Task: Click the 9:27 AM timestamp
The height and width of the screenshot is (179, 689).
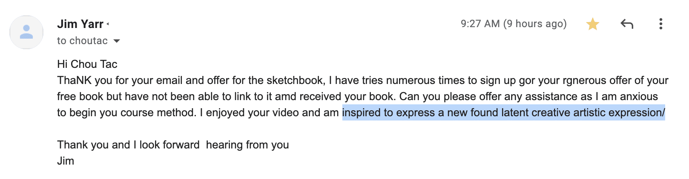Action: (x=514, y=24)
